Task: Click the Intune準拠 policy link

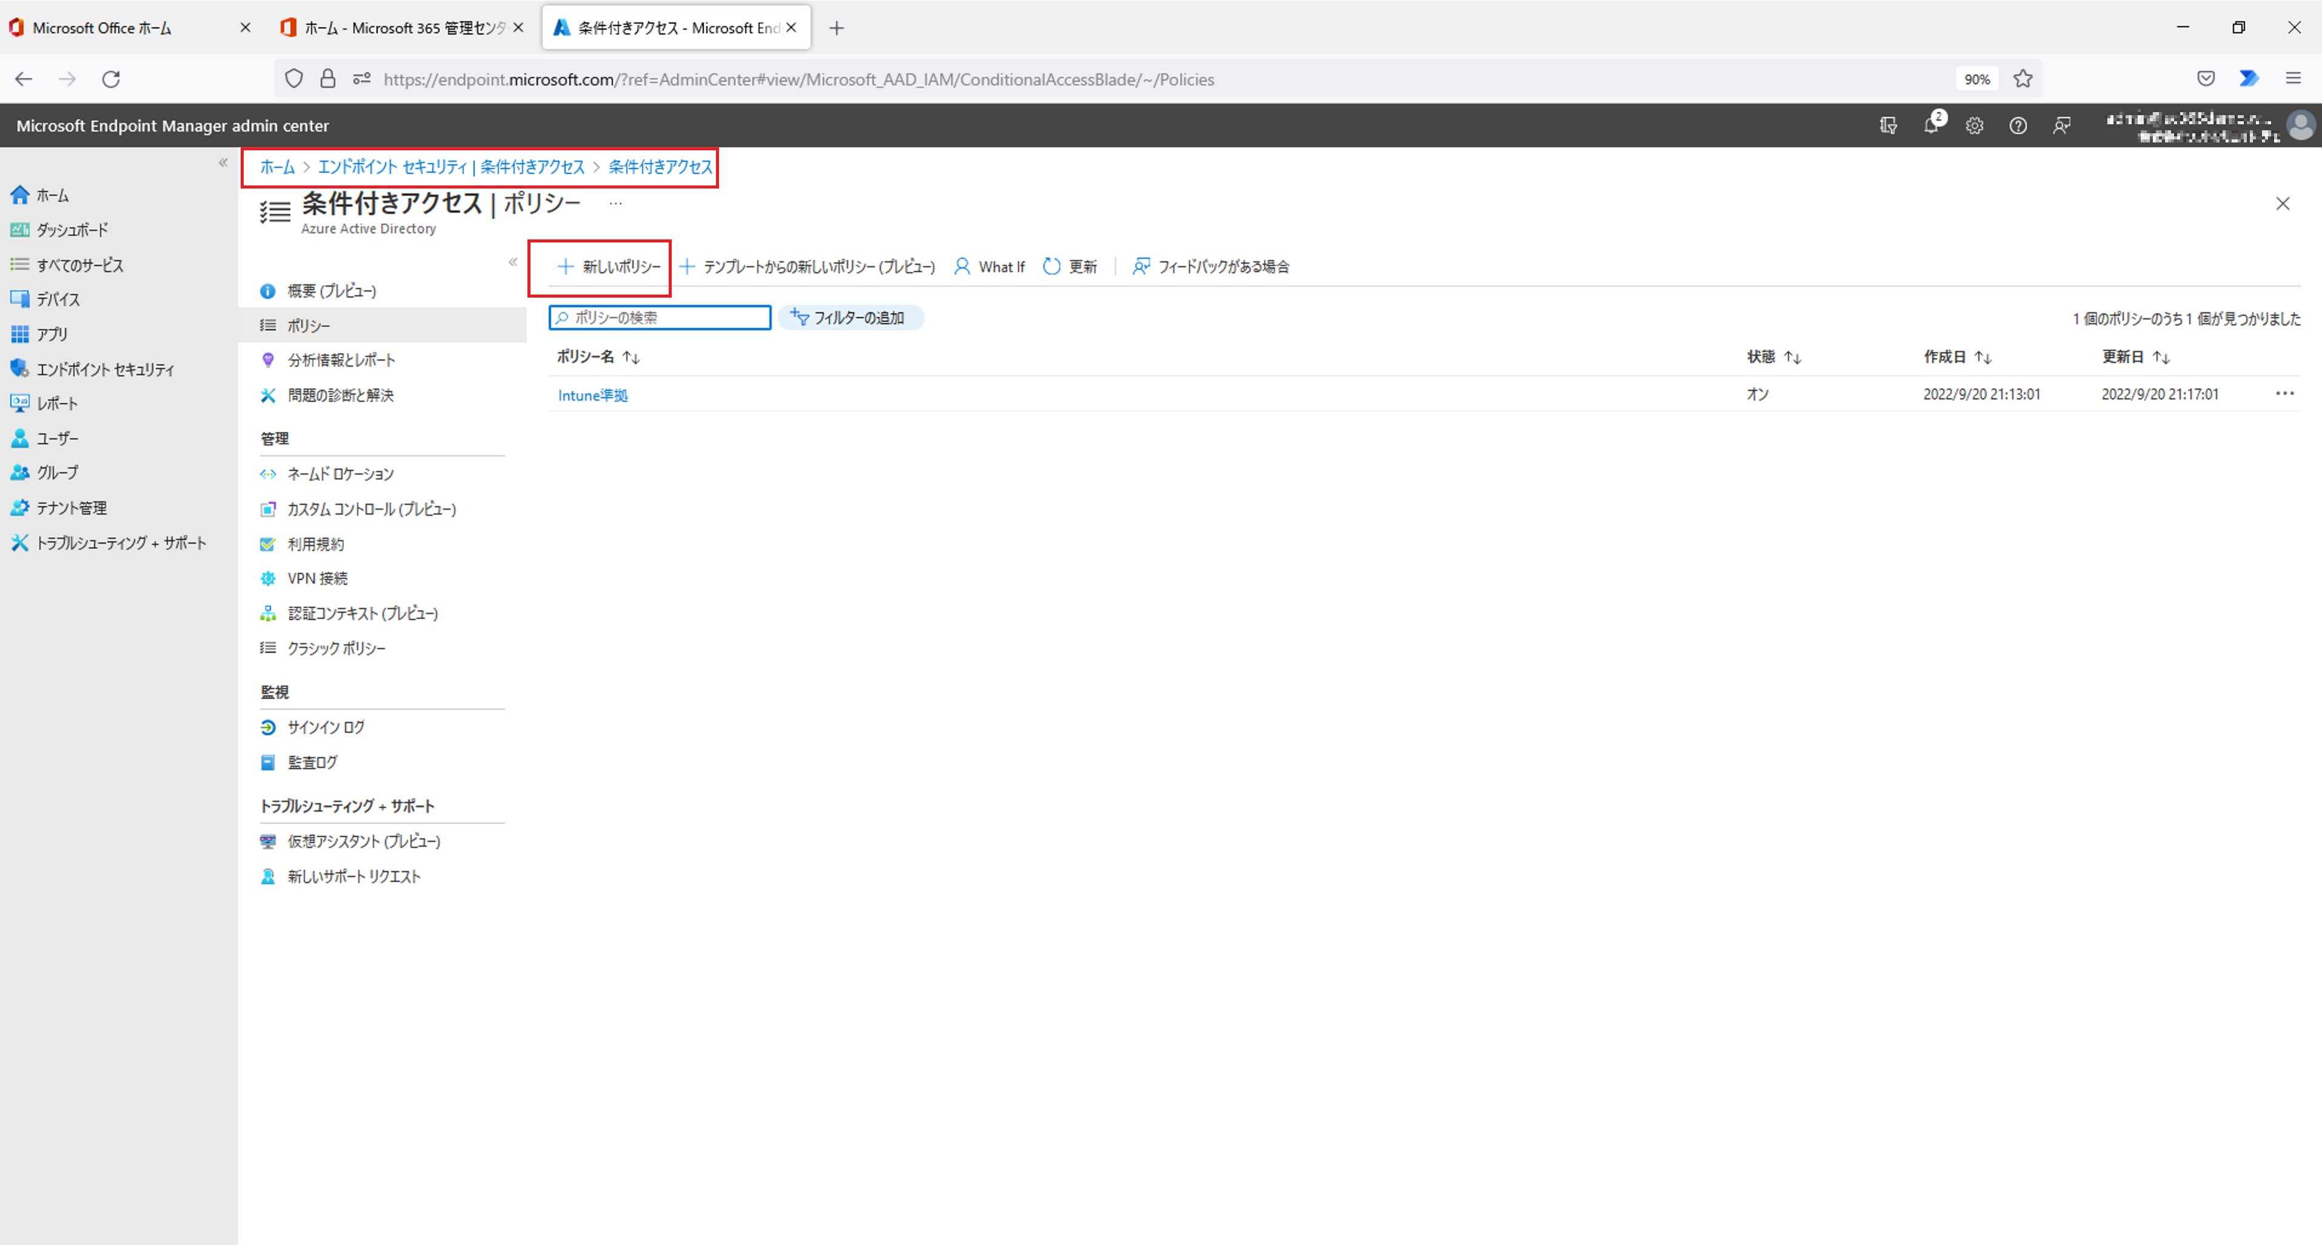Action: pyautogui.click(x=594, y=395)
